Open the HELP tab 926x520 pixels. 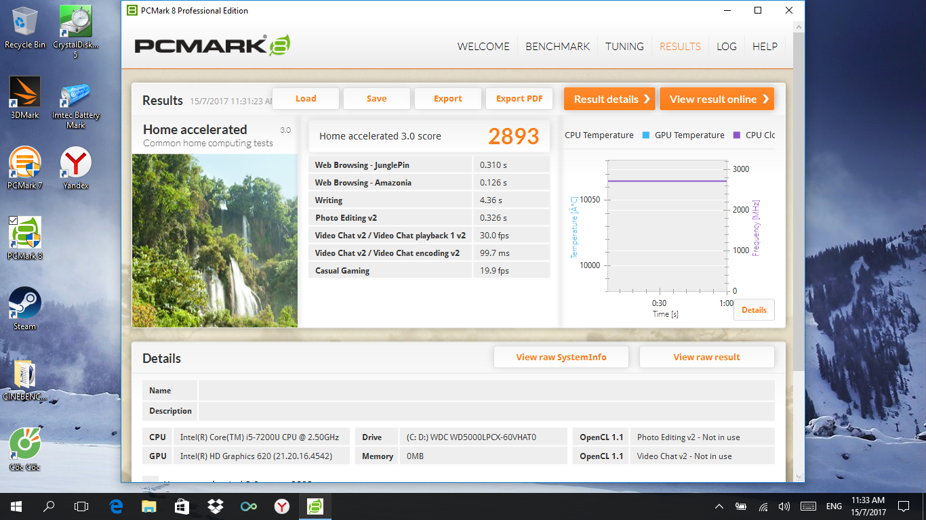click(765, 47)
